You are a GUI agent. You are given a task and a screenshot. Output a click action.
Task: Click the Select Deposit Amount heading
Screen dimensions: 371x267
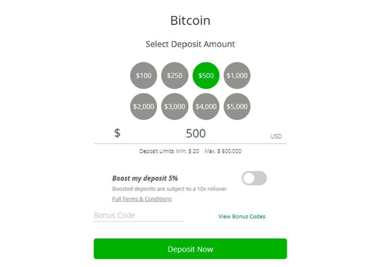[x=190, y=44]
